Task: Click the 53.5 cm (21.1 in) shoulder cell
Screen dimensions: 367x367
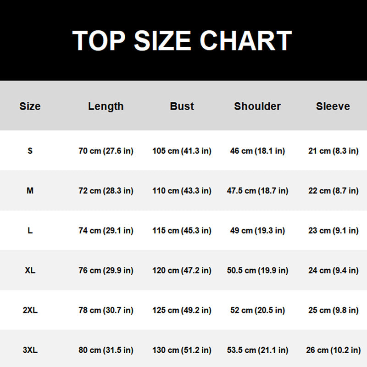Action: pos(257,350)
